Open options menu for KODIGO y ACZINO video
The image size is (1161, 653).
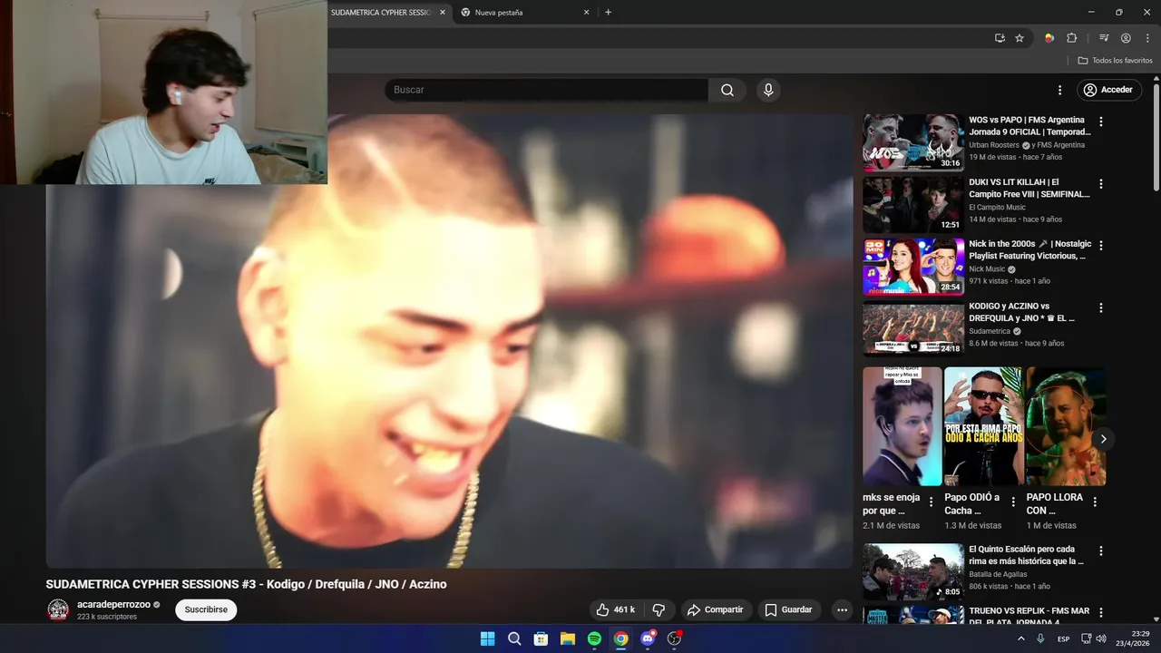pos(1101,307)
